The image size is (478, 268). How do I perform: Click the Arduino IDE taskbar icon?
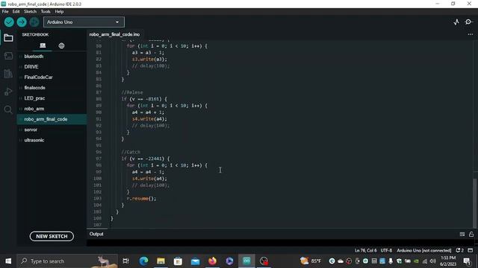point(246,261)
